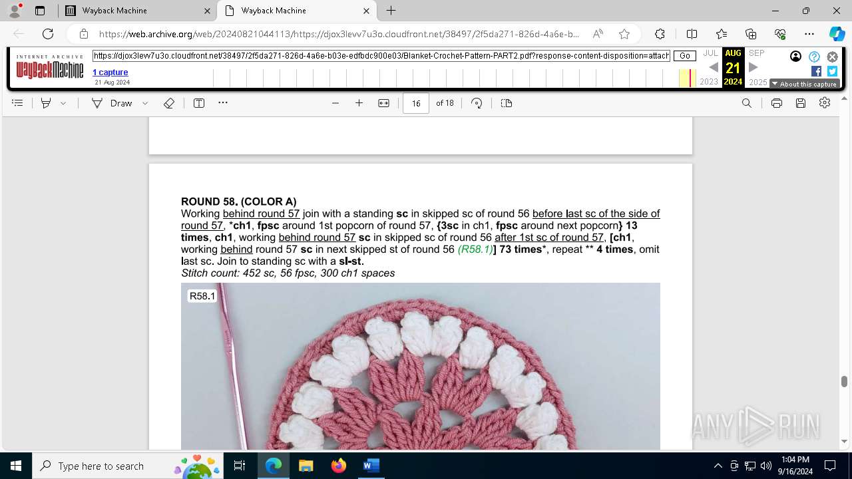Image resolution: width=852 pixels, height=479 pixels.
Task: Go back to previous page
Action: click(x=19, y=34)
